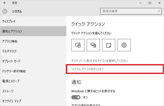Maximize the settings window
The height and width of the screenshot is (106, 164).
point(150,3)
